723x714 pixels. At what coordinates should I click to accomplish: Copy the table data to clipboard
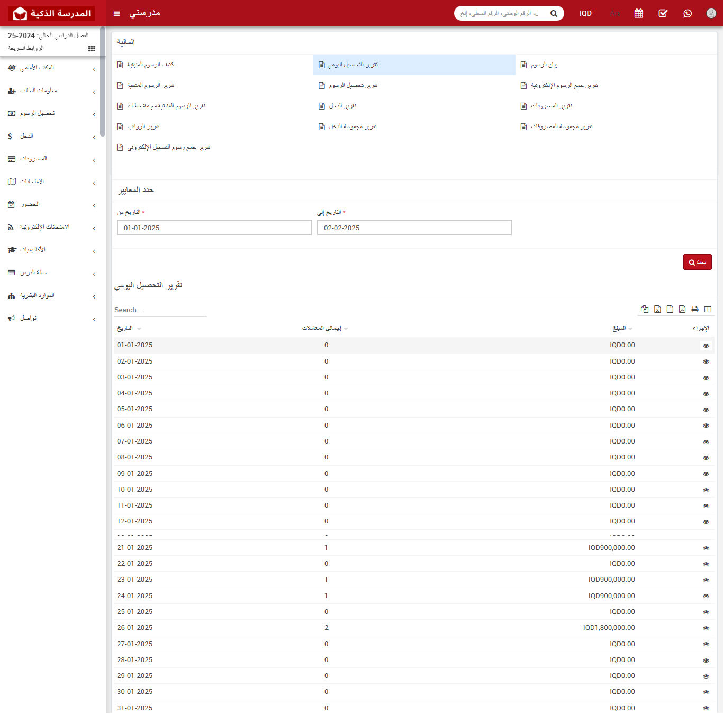coord(645,310)
